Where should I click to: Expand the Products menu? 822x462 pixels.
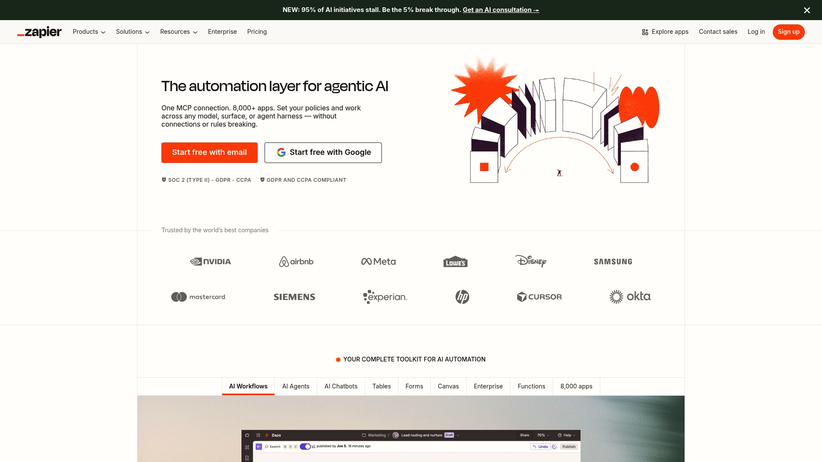coord(89,32)
